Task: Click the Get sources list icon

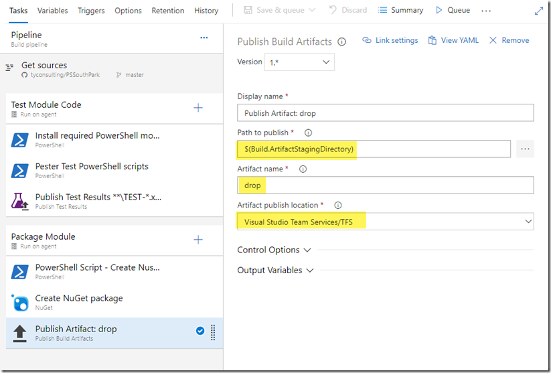Action: (x=9, y=67)
